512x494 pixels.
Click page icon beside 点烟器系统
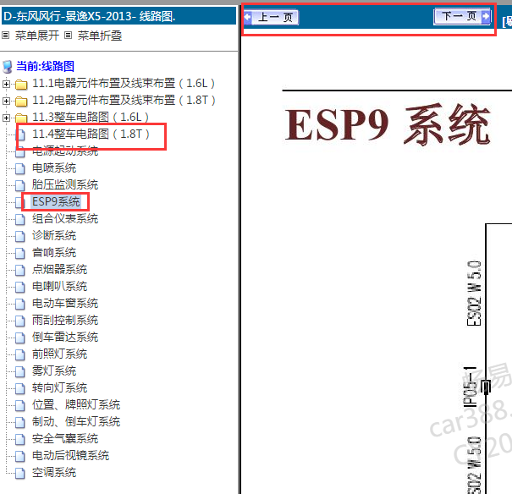pyautogui.click(x=20, y=270)
